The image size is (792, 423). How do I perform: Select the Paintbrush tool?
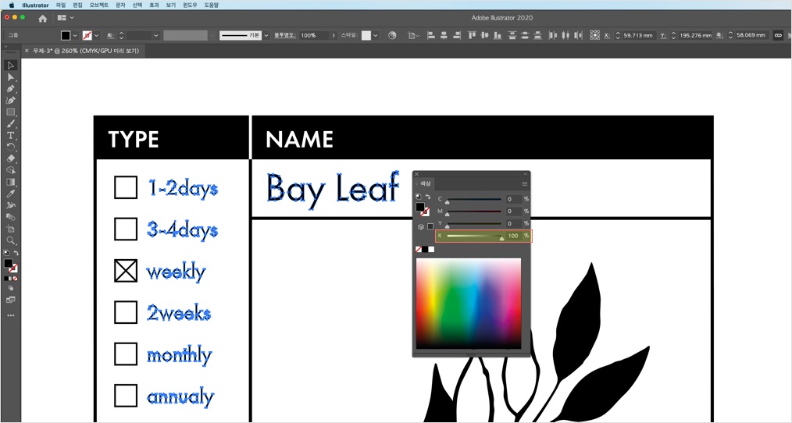(x=10, y=123)
